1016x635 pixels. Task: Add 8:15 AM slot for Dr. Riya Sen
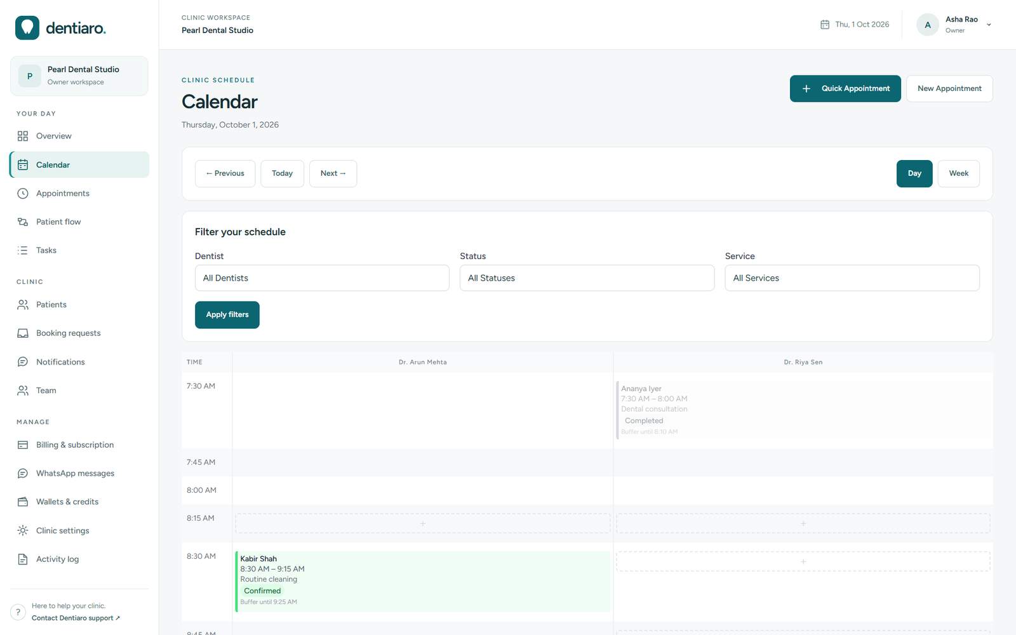click(803, 523)
